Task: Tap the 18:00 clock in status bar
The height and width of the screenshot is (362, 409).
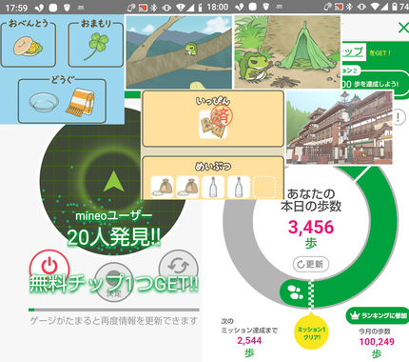Action: click(x=218, y=7)
